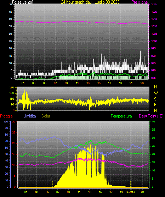Screen dimensions: 165x197
Task: Click the Dew Point (°C) label
Action: [151, 116]
